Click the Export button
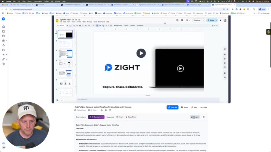 [x=195, y=117]
